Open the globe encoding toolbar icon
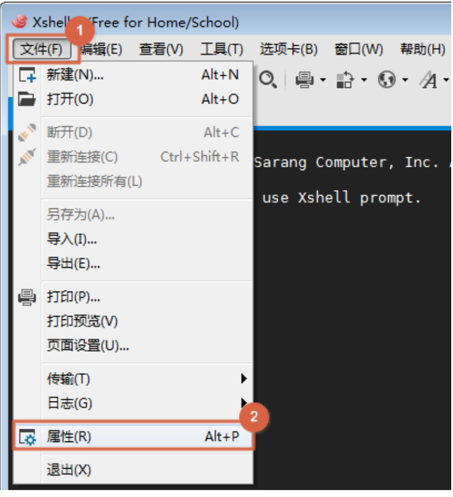 click(386, 79)
